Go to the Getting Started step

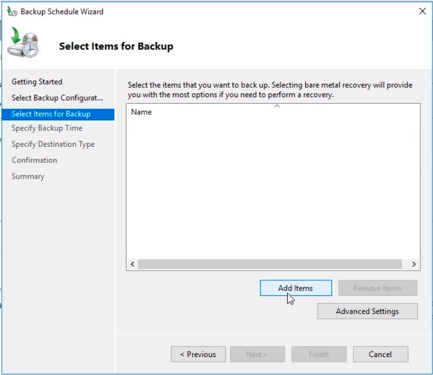[37, 81]
